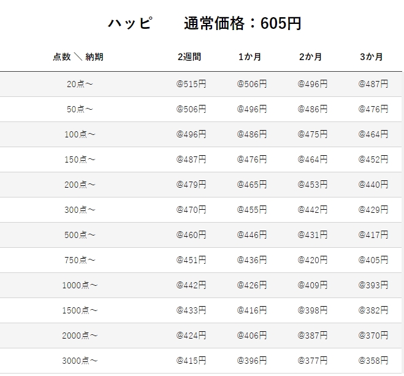Click the @515円 price cell
Screen dimensions: 404x376
pyautogui.click(x=191, y=84)
